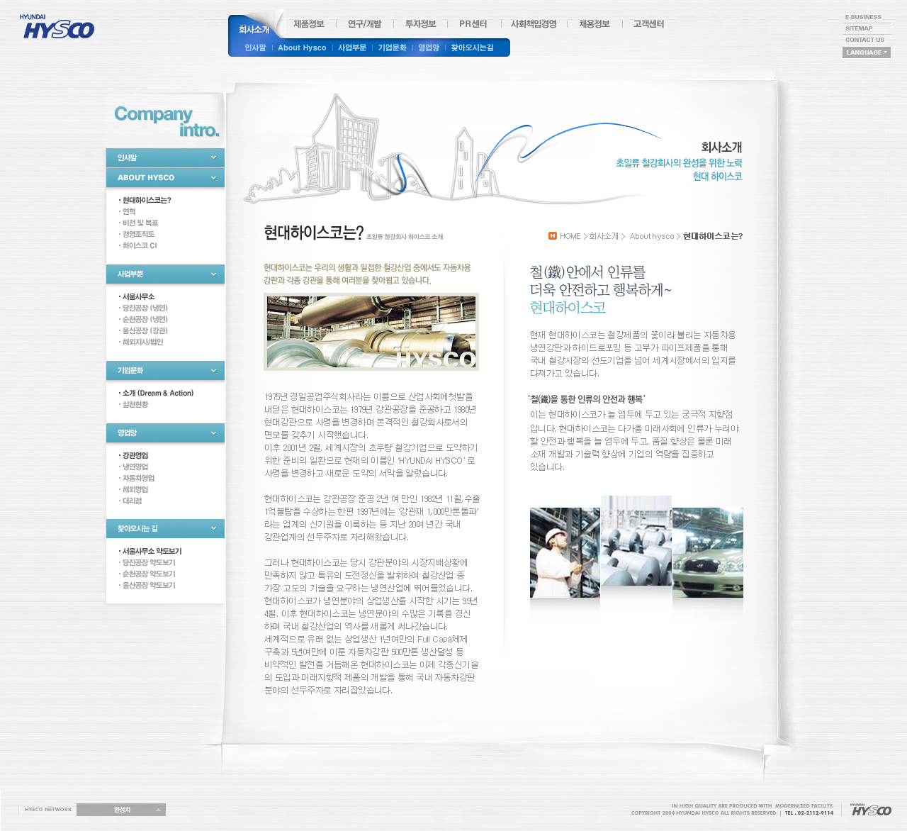Open the 투자정보 main menu item
This screenshot has height=831, width=907.
pos(420,24)
